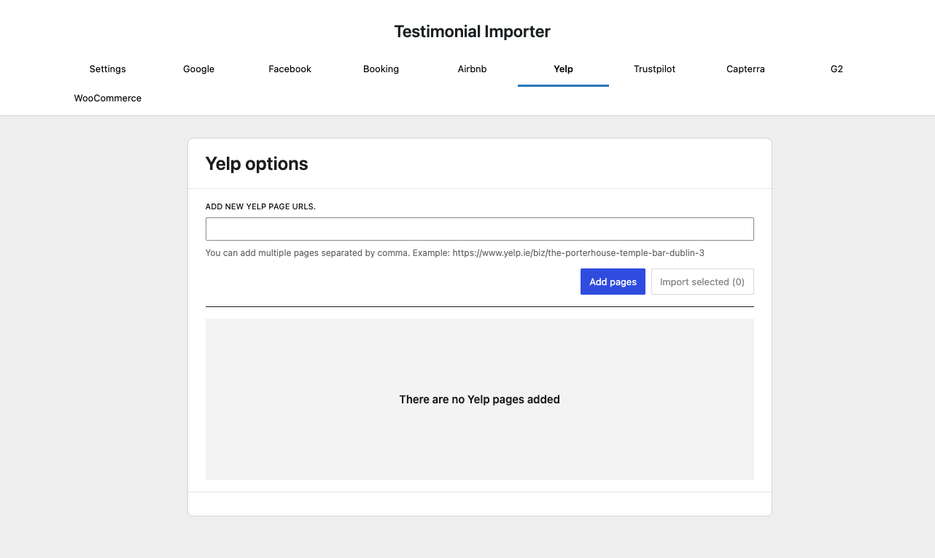Select the G2 tab
This screenshot has width=935, height=558.
(837, 69)
